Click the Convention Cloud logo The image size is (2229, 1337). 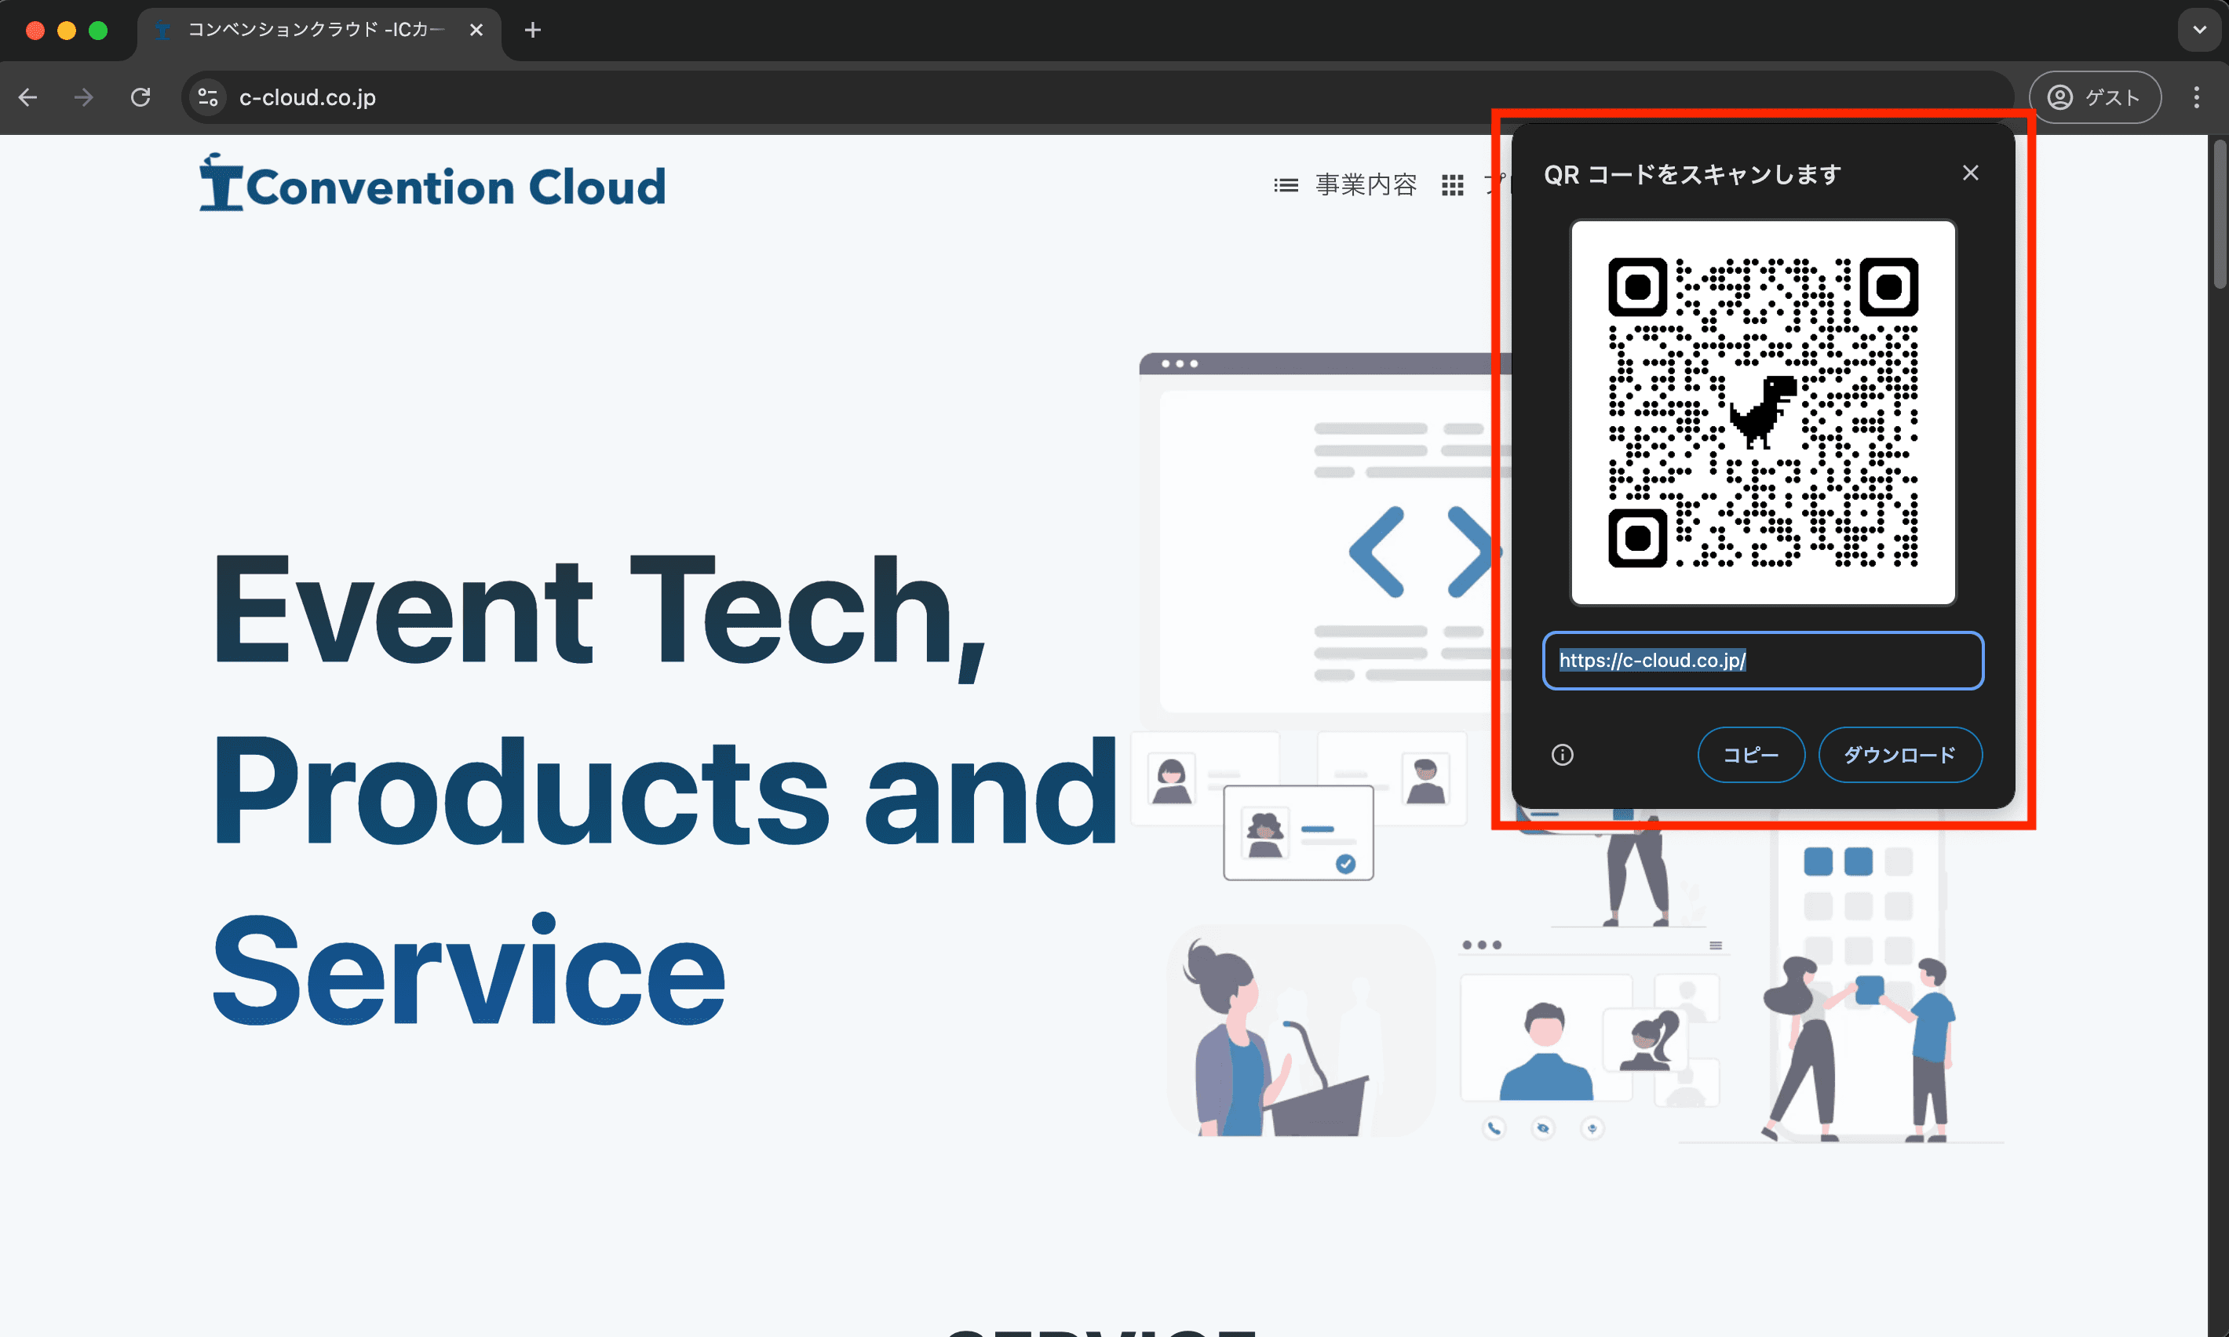[432, 184]
